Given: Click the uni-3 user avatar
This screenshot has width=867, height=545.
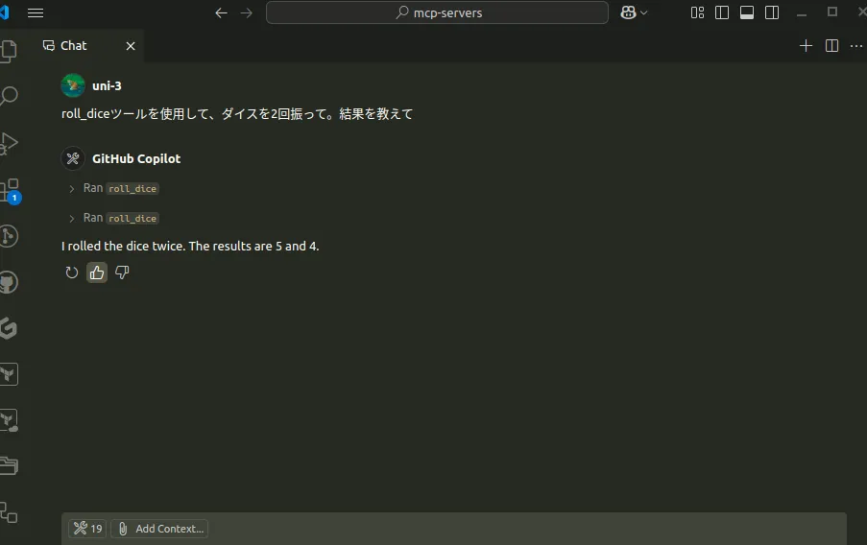Looking at the screenshot, I should click(73, 85).
